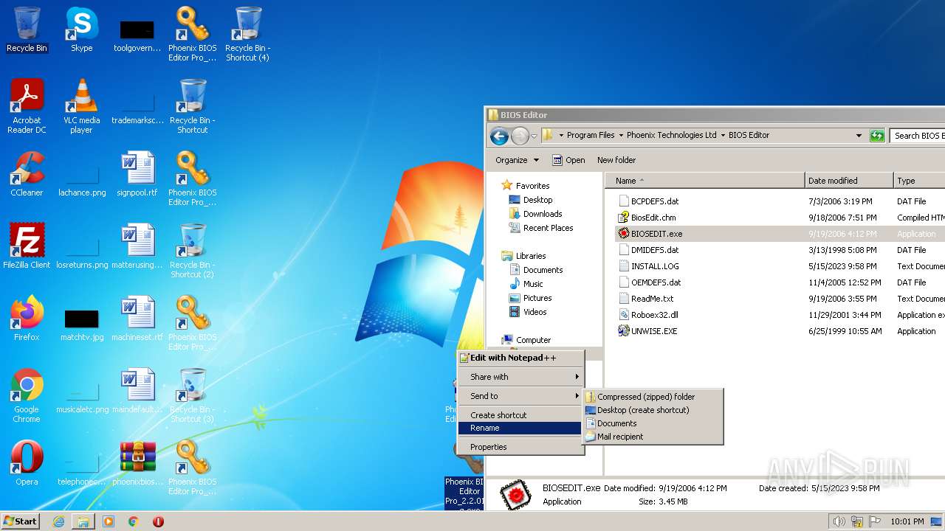Expand Send to submenu
The height and width of the screenshot is (531, 945).
pos(520,396)
